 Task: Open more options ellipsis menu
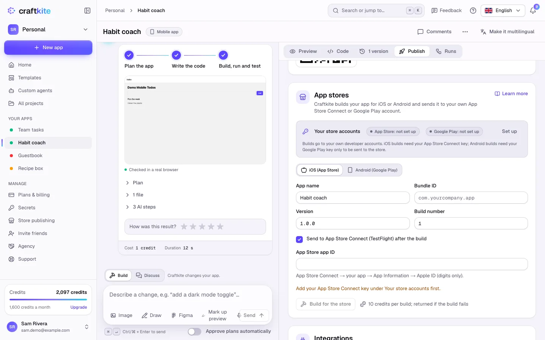tap(465, 32)
